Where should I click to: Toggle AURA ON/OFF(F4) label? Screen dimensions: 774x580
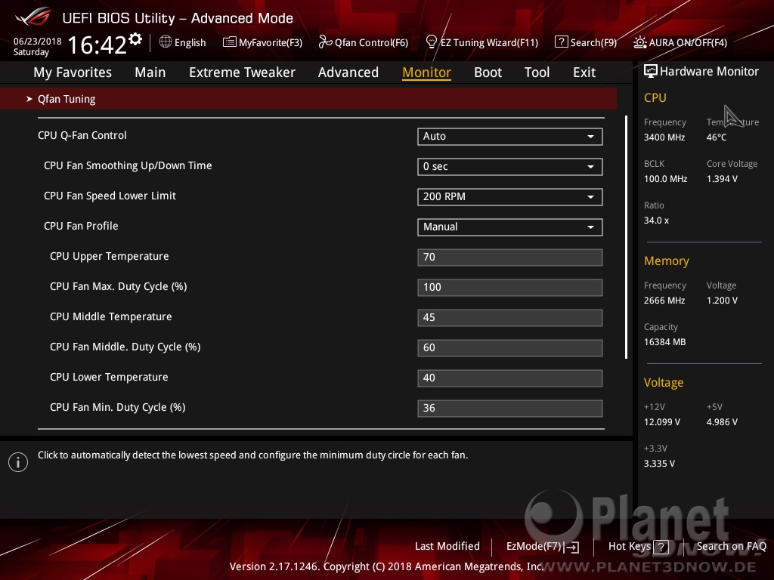tap(688, 42)
